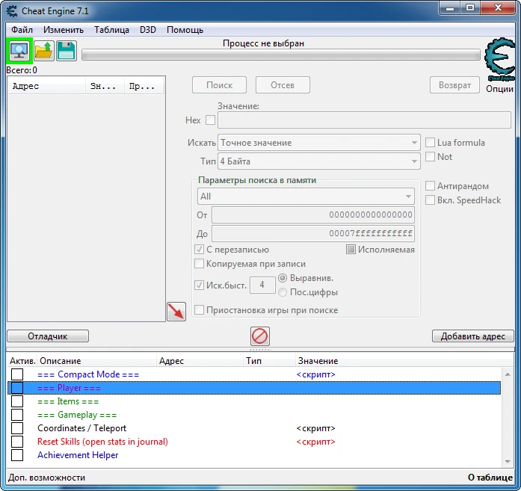Open the Помощь menu
This screenshot has width=521, height=491.
[x=185, y=30]
